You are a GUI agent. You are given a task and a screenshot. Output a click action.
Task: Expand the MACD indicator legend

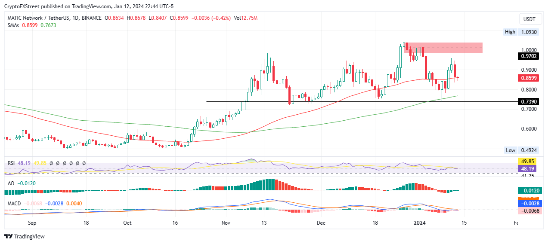click(x=14, y=203)
